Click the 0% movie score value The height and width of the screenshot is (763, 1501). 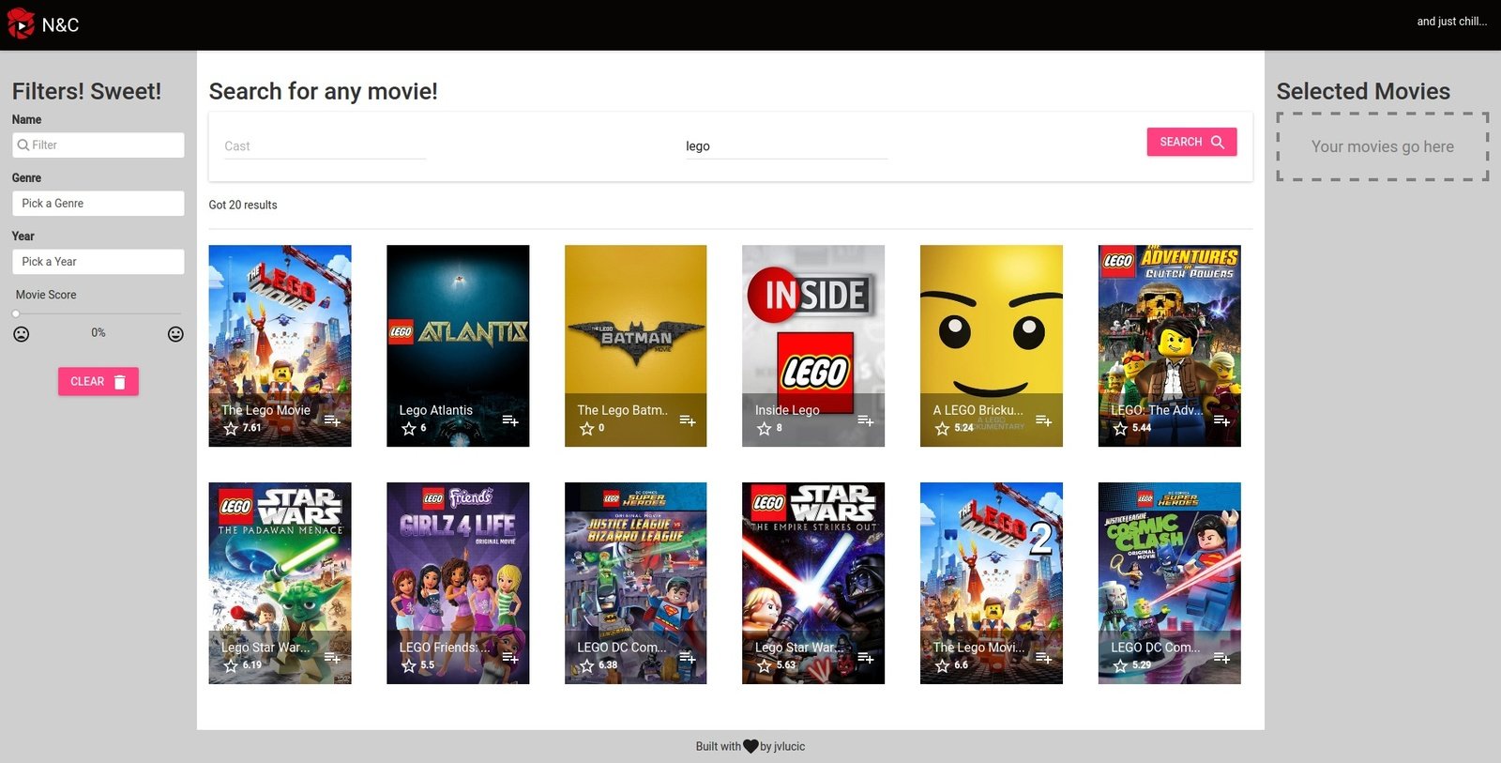click(x=99, y=333)
